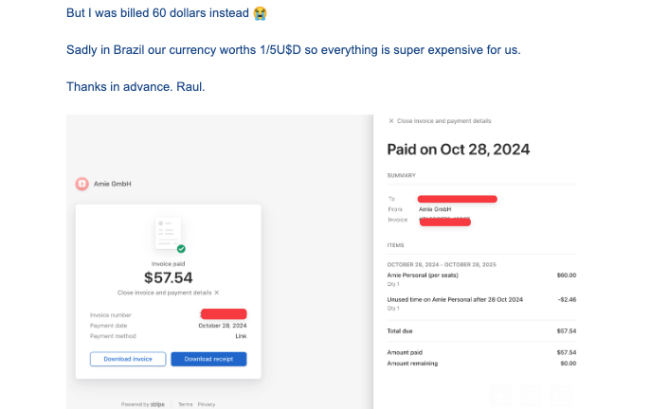Select the Sadly in Brazil currency sentence

[294, 50]
